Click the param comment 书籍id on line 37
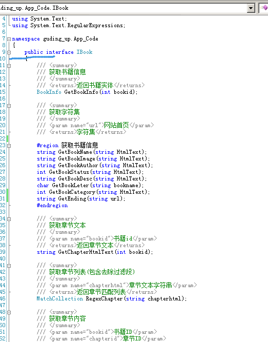Viewport: 268px width, 342px height. tap(123, 238)
